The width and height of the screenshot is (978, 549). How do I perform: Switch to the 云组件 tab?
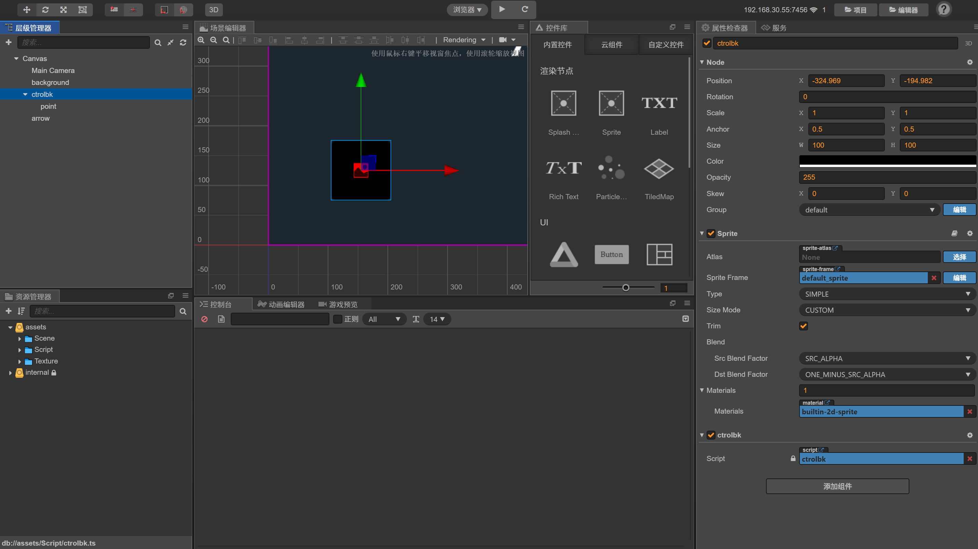pyautogui.click(x=611, y=45)
